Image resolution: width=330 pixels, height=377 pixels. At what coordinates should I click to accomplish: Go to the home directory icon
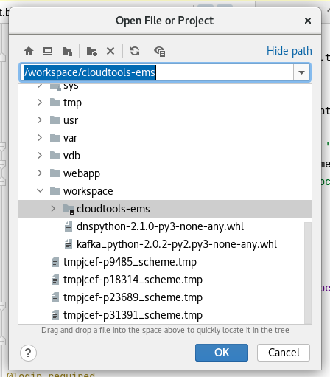(29, 51)
